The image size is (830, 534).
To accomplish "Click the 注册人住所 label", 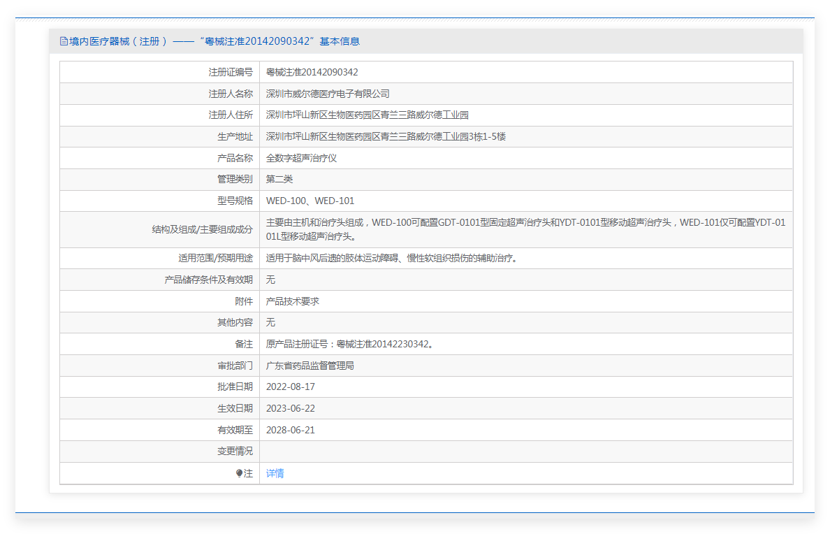I will coord(231,115).
